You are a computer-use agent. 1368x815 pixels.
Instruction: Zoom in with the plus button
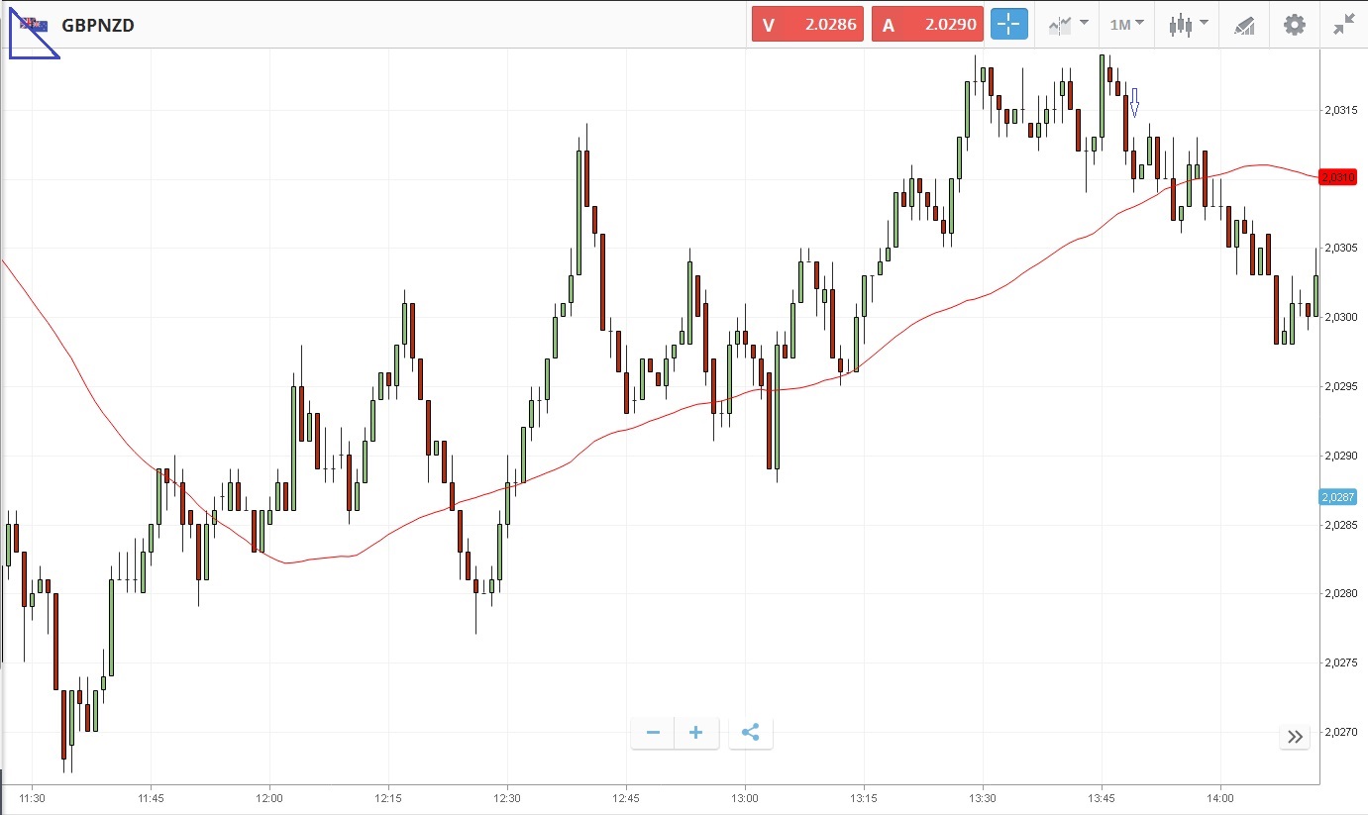pos(696,733)
